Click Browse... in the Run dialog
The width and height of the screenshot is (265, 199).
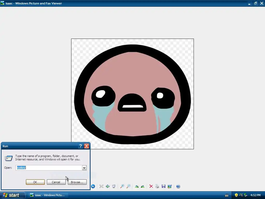(77, 182)
